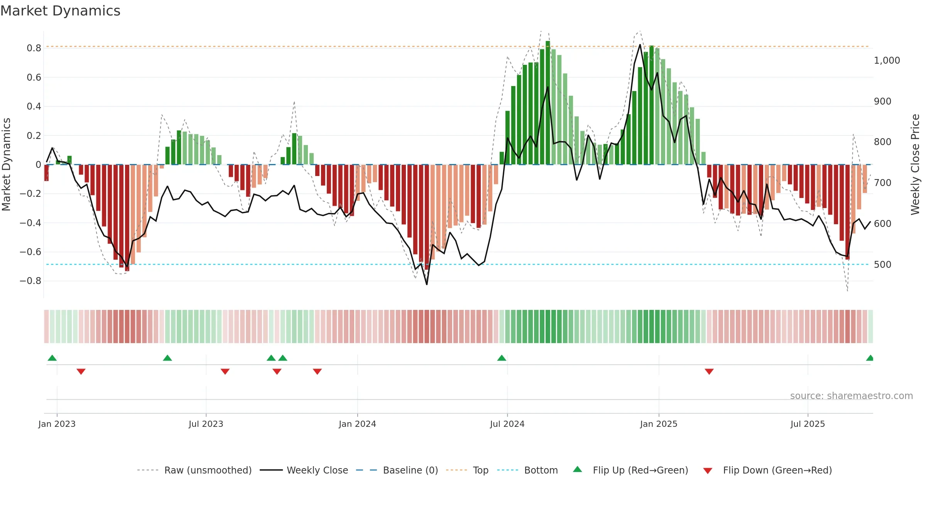Viewport: 926px width, 521px height.
Task: Click the Jul 2023 x-axis label
Action: [206, 424]
